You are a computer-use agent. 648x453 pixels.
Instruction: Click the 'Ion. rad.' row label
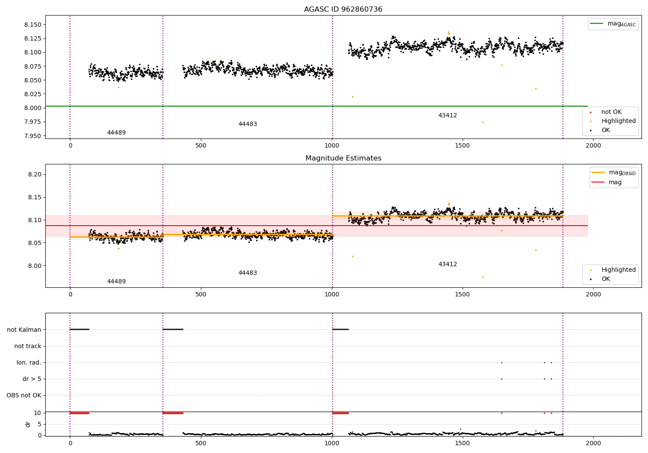(29, 362)
